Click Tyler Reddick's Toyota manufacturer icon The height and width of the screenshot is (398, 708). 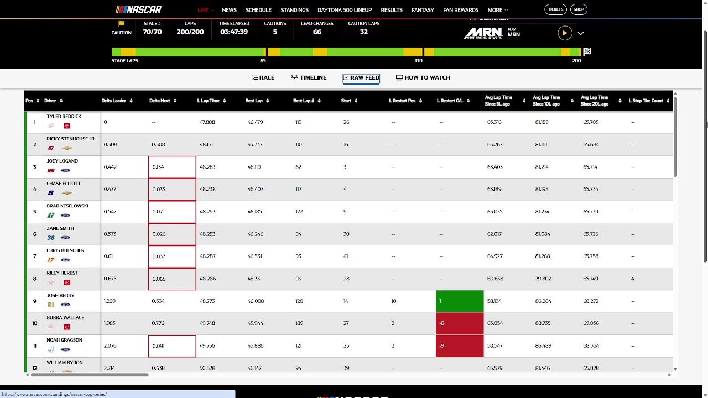[67, 126]
